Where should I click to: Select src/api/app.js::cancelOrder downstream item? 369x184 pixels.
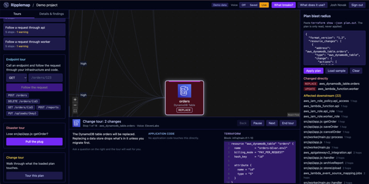322,132
